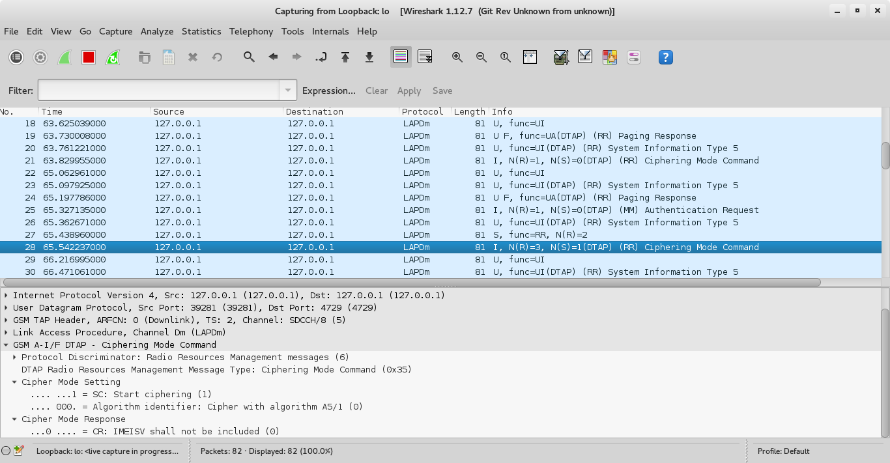Screen dimensions: 890x463
Task: Edit capture filters icon
Action: pos(561,57)
